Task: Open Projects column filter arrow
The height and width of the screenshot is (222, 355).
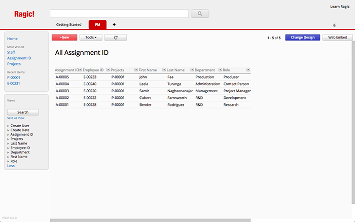Action: (x=136, y=70)
